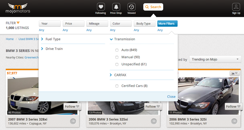Enable Certified Cars (8) checkbox
This screenshot has width=244, height=130.
(x=117, y=86)
